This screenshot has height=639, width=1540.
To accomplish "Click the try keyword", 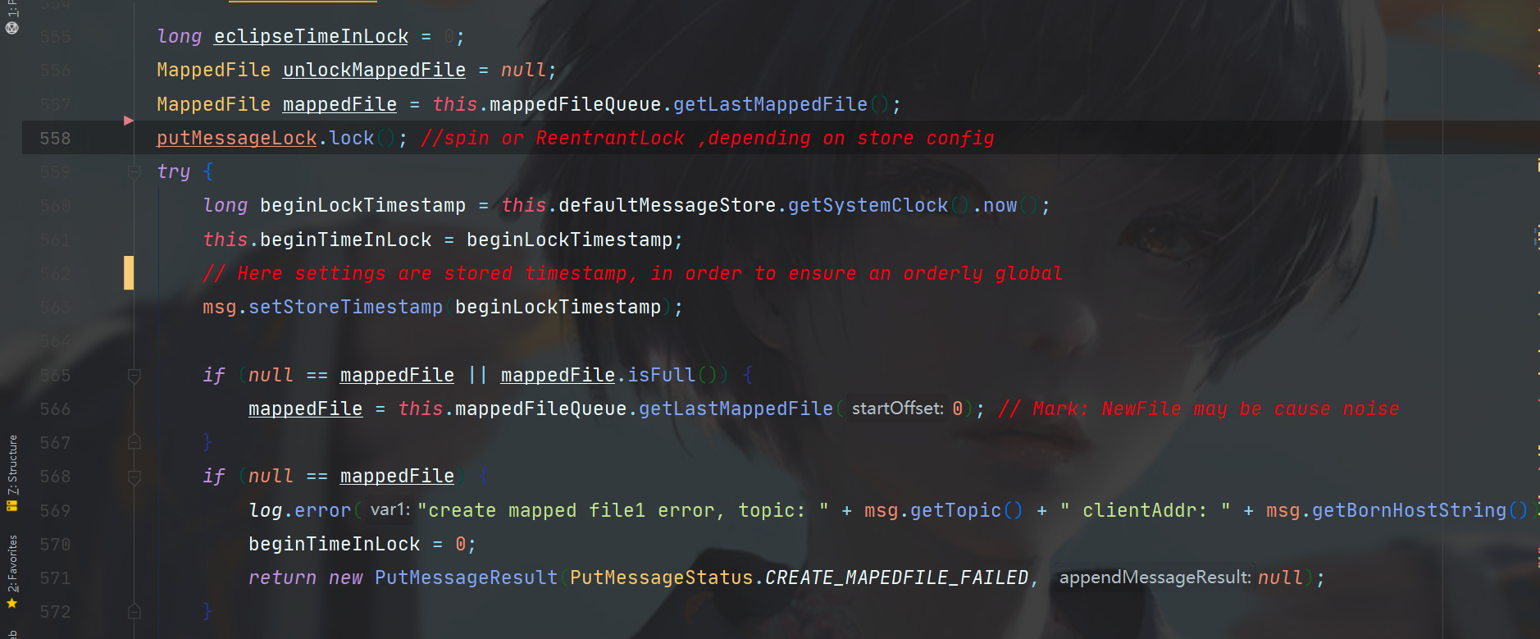I will point(174,171).
